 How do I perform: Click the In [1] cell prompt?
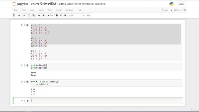25,25
